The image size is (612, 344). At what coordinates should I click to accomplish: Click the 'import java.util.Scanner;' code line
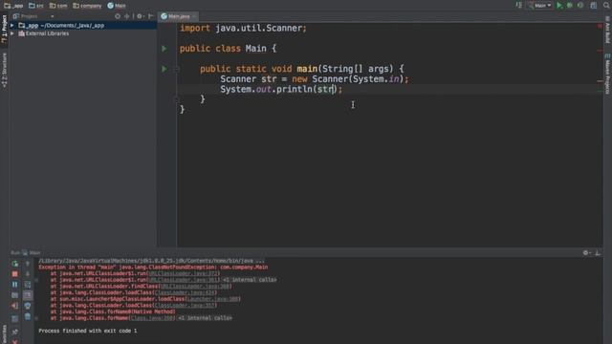tap(243, 28)
